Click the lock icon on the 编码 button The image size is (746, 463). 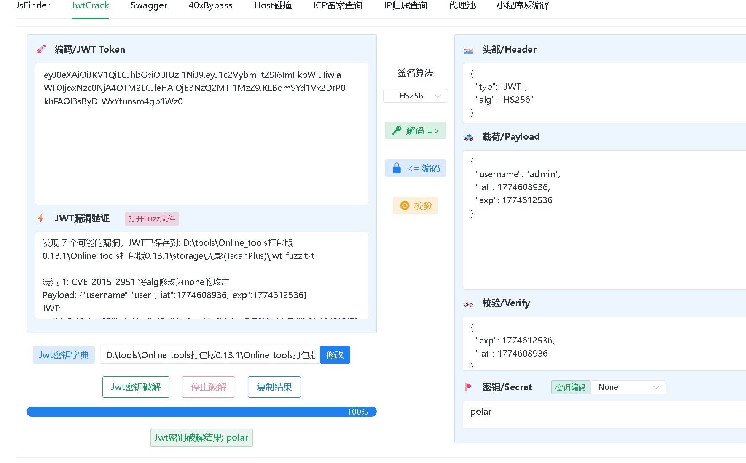point(397,168)
